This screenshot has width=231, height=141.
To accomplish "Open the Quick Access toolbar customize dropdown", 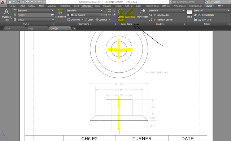I will [x=44, y=2].
